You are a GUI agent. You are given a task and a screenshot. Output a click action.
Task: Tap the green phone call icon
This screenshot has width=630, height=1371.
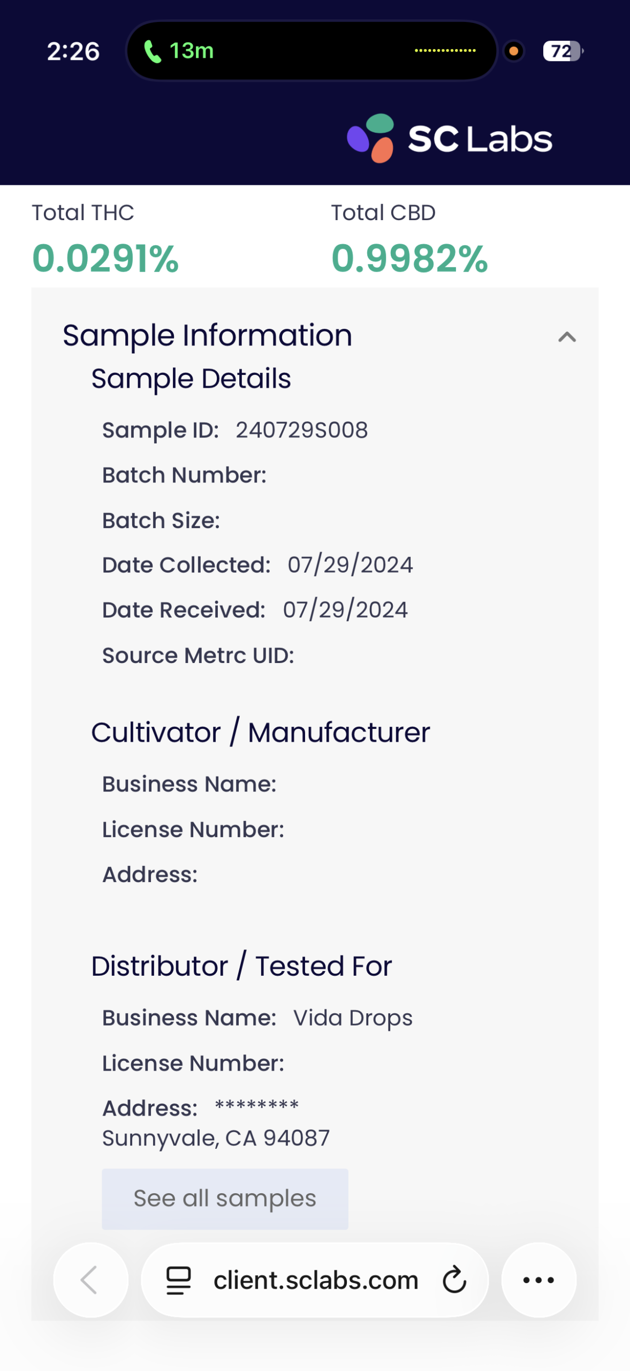click(x=153, y=52)
